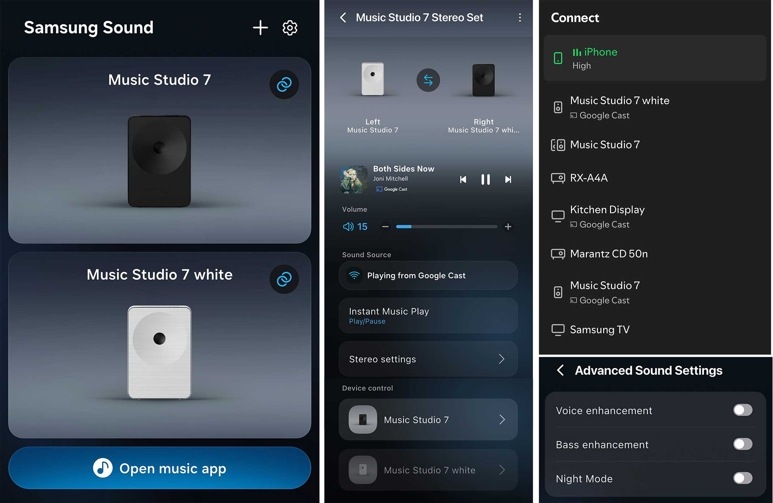Increase volume with the plus button
773x503 pixels.
pos(508,227)
